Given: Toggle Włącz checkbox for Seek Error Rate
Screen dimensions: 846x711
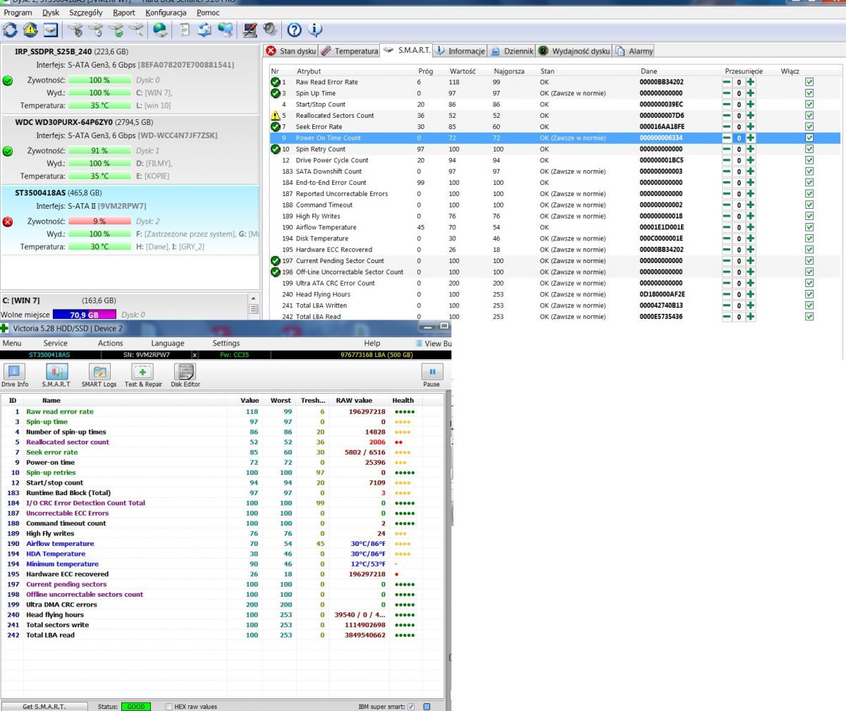Looking at the screenshot, I should tap(809, 126).
